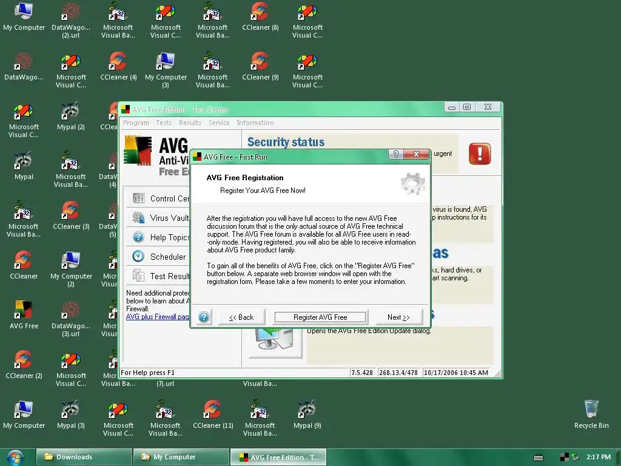Image resolution: width=621 pixels, height=466 pixels.
Task: Open the Windows Start button
Action: coord(15,458)
